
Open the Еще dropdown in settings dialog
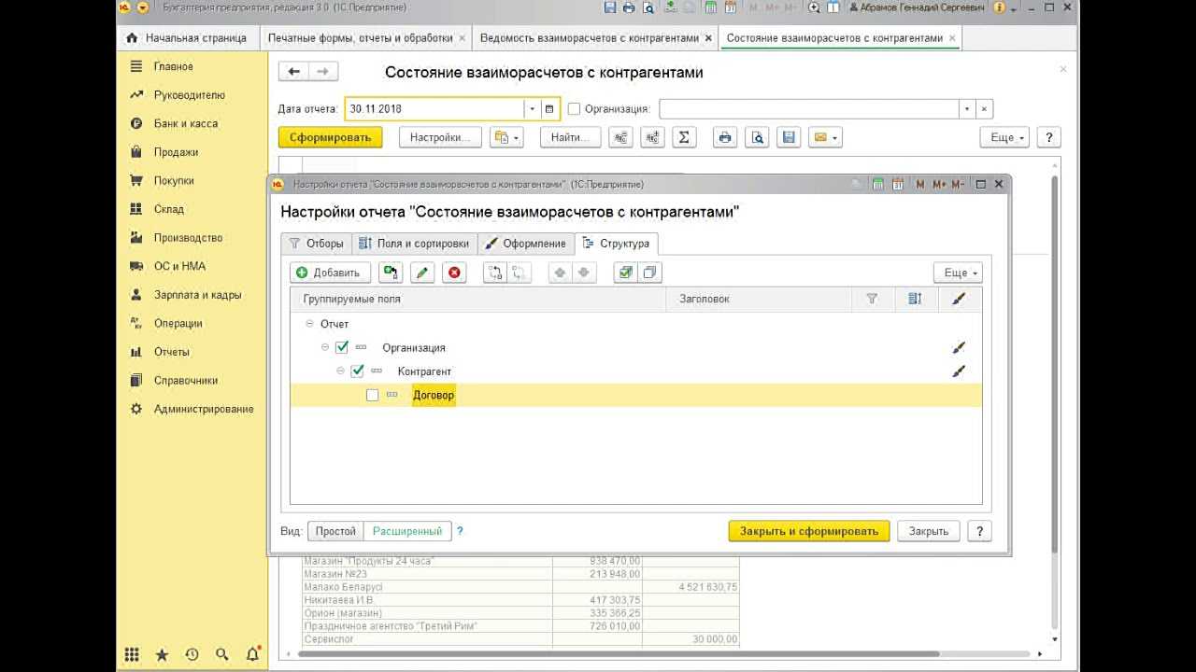(x=958, y=273)
